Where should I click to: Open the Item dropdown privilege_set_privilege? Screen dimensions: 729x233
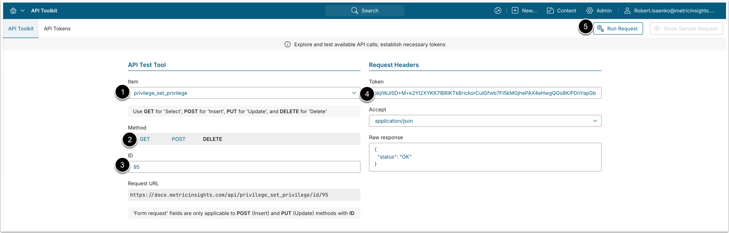[x=244, y=93]
